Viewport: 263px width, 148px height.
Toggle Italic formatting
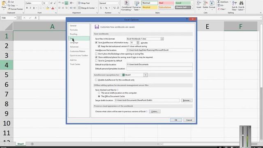pos(30,8)
